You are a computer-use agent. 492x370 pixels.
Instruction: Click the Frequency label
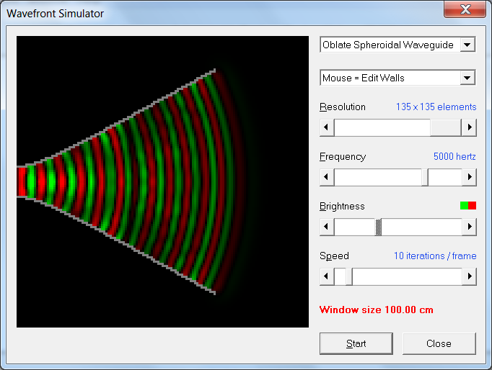[343, 156]
